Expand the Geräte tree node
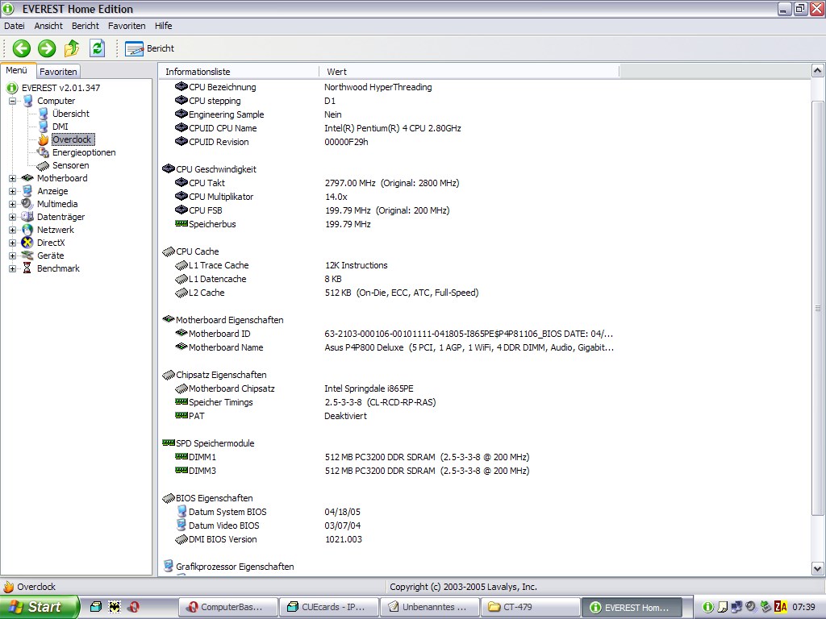Image resolution: width=826 pixels, height=619 pixels. point(12,255)
